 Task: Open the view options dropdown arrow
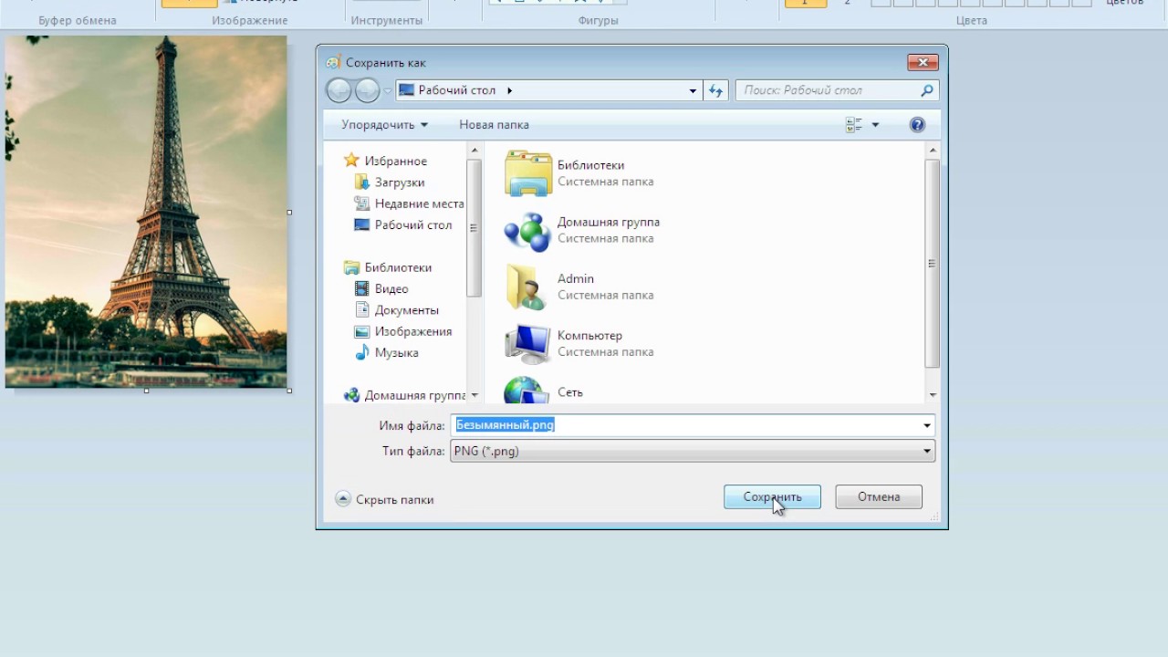[x=875, y=125]
